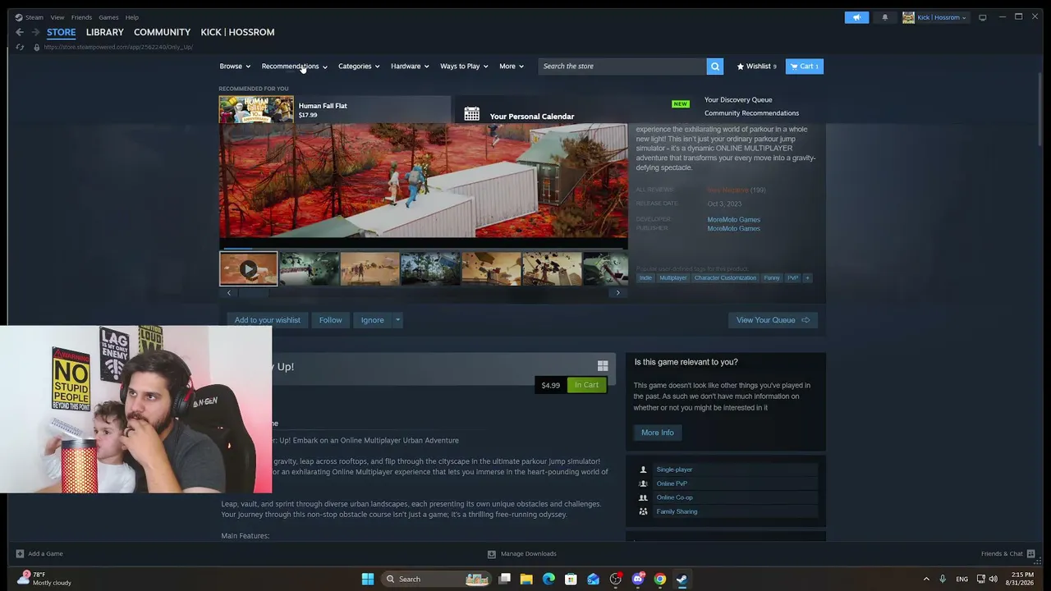
Task: Click Your Discovery Queue link
Action: [738, 99]
